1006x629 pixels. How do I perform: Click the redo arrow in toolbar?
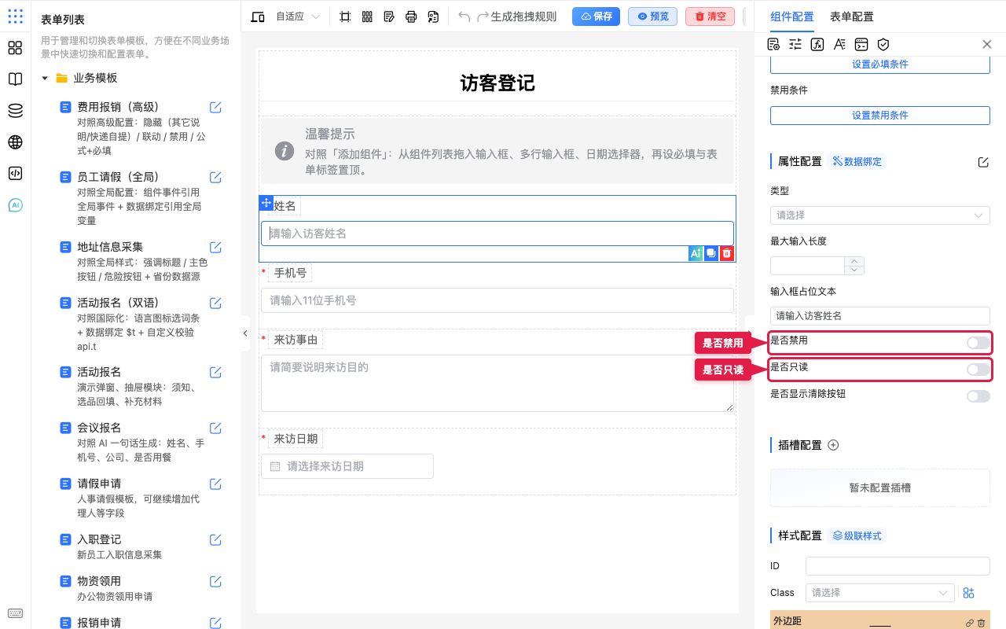483,17
